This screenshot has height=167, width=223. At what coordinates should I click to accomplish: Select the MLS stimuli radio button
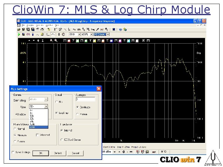pos(56,102)
